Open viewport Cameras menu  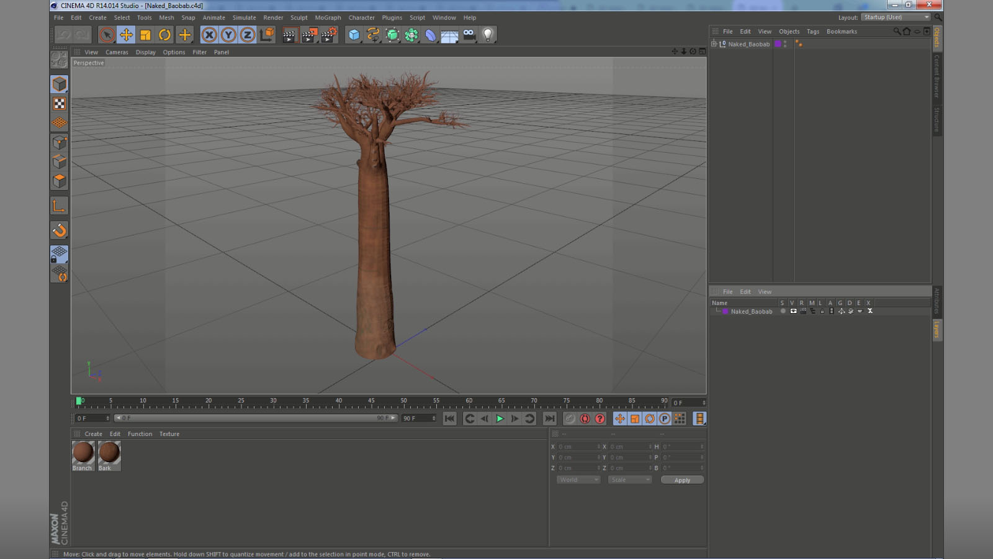[117, 52]
